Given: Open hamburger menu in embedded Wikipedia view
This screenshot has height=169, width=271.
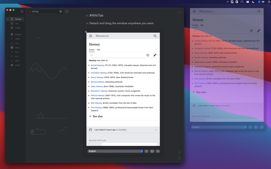Looking at the screenshot, I should [90, 36].
